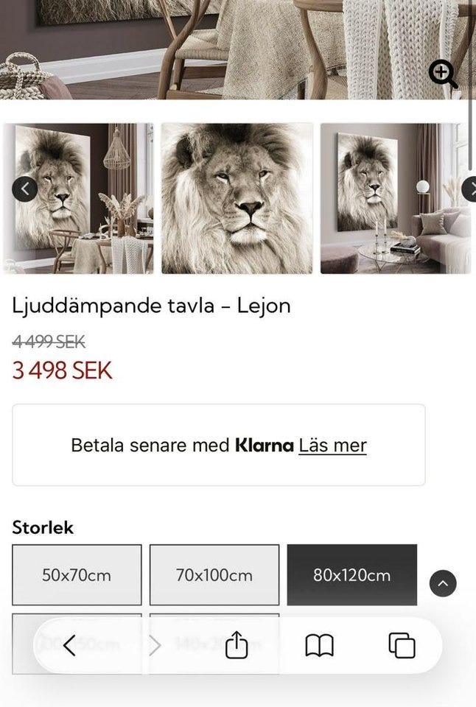Open the Safari share sheet
476x707 pixels.
pyautogui.click(x=236, y=646)
